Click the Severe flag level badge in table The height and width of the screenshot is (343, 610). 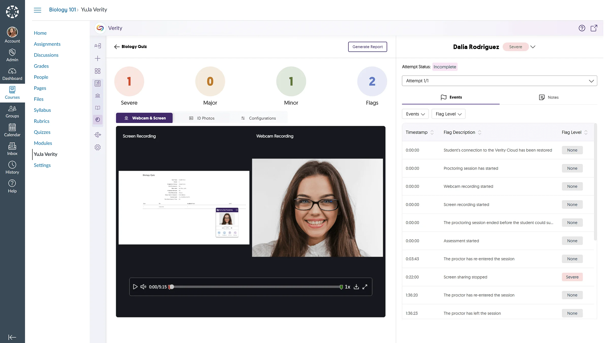(x=572, y=277)
